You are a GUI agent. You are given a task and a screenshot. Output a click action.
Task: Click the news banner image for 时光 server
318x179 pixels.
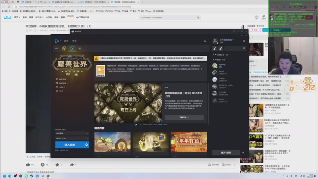click(128, 103)
